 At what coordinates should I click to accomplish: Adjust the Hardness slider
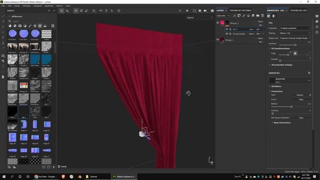pos(295,45)
